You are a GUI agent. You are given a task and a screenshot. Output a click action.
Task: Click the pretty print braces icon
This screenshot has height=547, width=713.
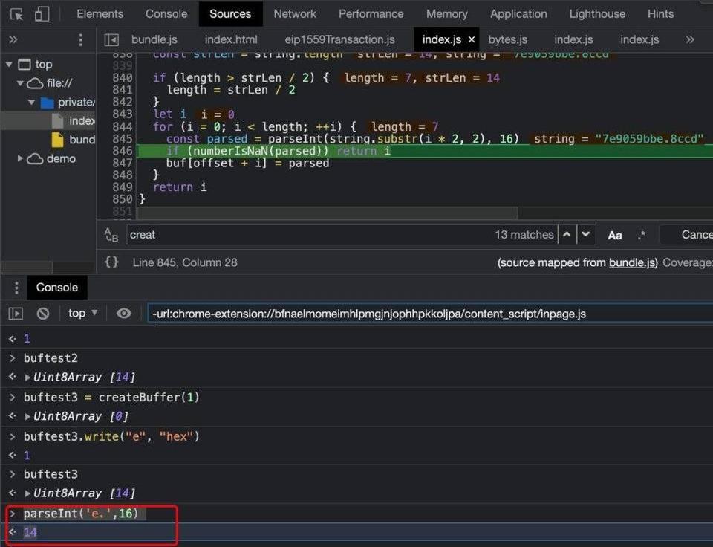(111, 262)
